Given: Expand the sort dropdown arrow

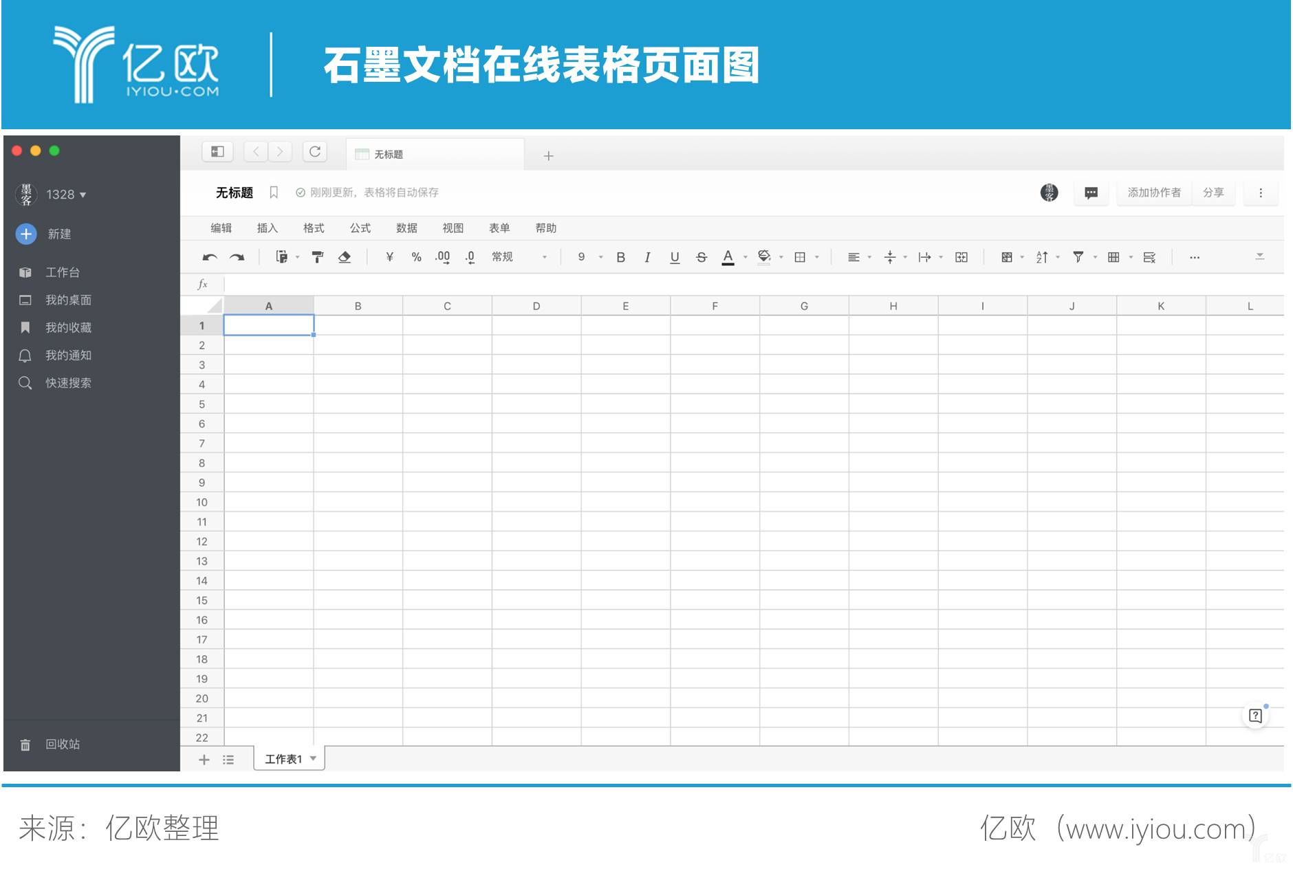Looking at the screenshot, I should point(1058,257).
